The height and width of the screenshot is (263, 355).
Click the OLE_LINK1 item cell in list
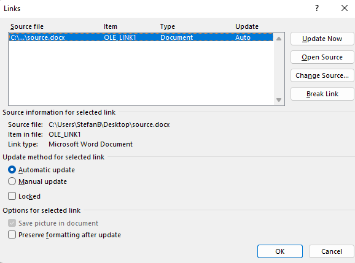click(x=120, y=37)
